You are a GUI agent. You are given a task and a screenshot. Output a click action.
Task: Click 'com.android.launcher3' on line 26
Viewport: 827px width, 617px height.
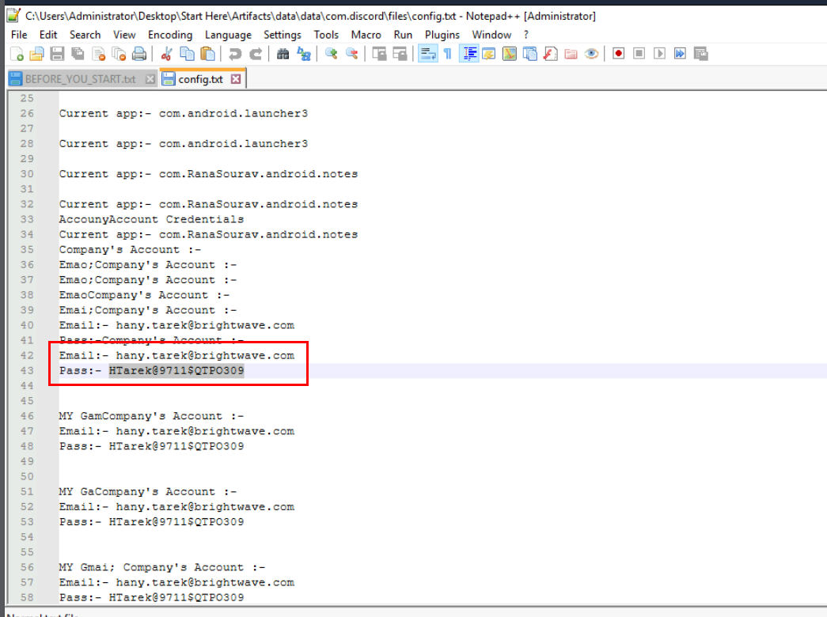pos(233,113)
